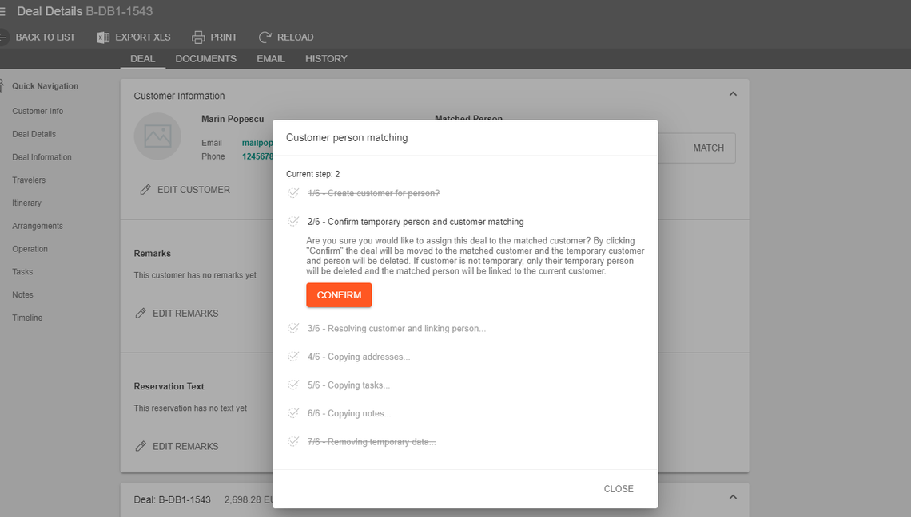Click Export XLS label

pyautogui.click(x=143, y=37)
